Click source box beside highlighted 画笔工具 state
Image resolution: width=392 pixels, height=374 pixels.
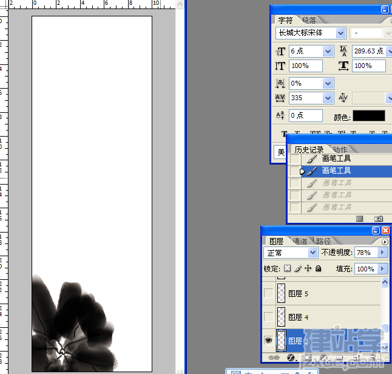point(295,171)
